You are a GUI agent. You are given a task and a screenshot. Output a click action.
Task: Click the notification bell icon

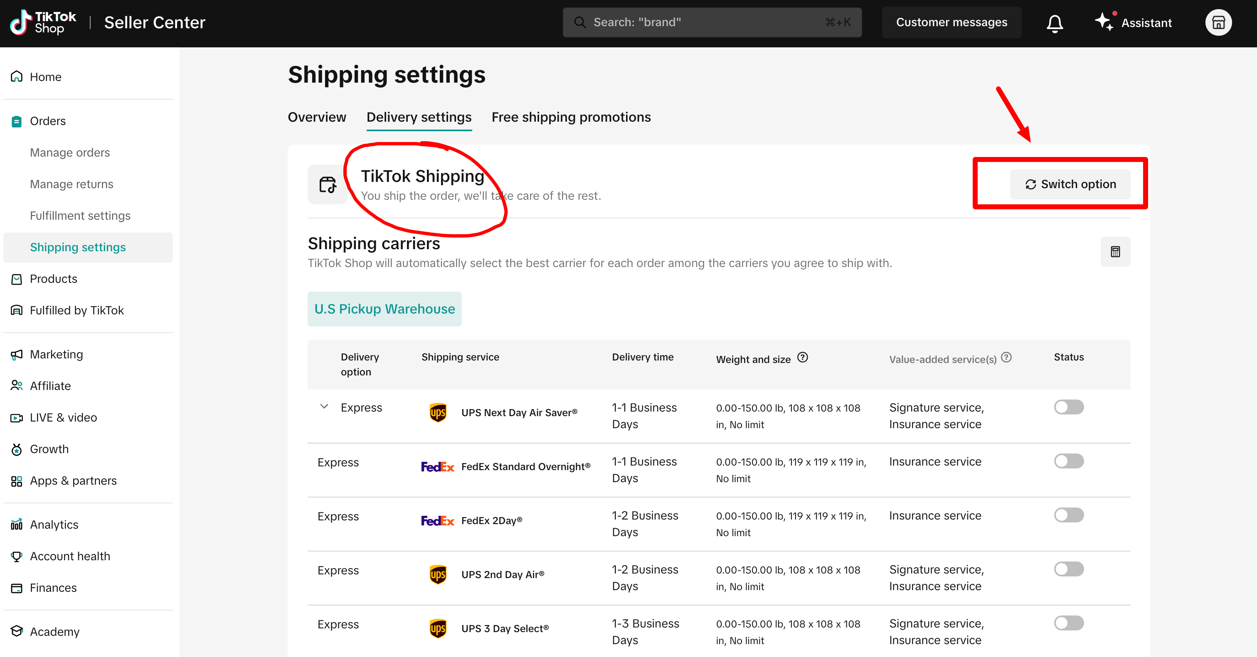pos(1055,23)
